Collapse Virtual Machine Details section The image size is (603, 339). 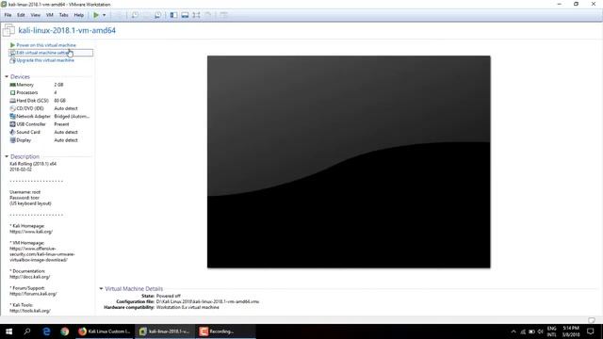101,289
